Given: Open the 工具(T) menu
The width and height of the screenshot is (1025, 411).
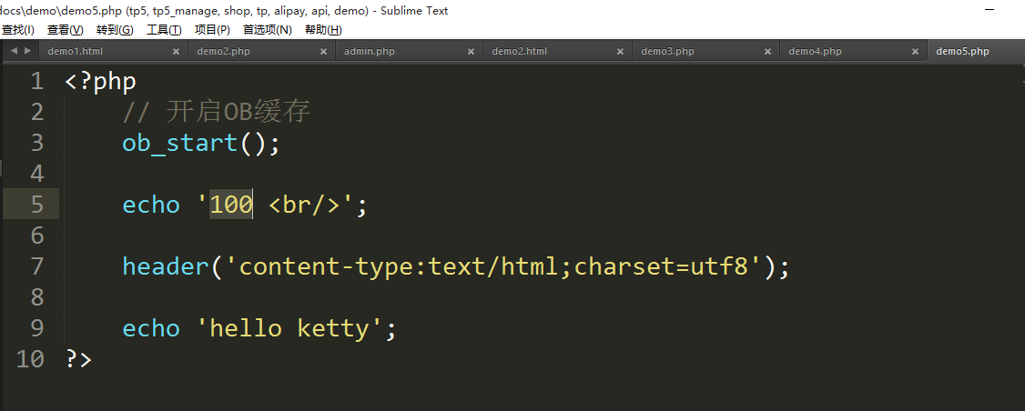Looking at the screenshot, I should [x=164, y=30].
